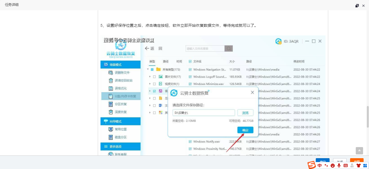The width and height of the screenshot is (369, 169).
Task: Click the 视频文件 film icon
Action: coord(161,84)
